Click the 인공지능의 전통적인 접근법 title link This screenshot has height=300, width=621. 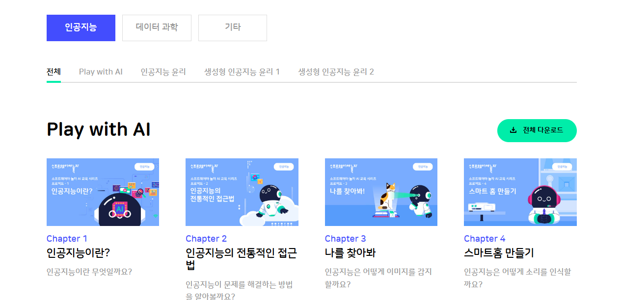241,259
